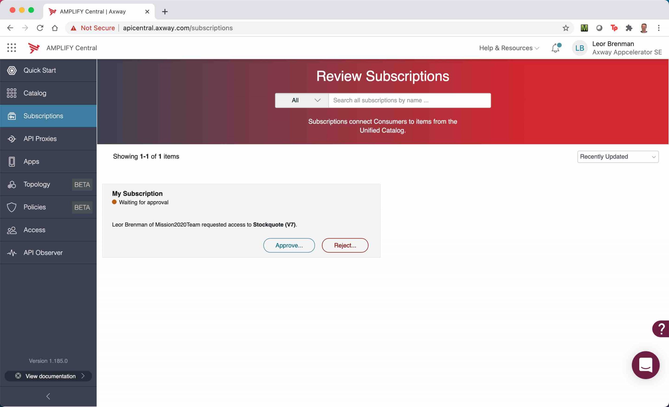The image size is (669, 407).
Task: Open Quick Start in the sidebar
Action: coord(48,70)
